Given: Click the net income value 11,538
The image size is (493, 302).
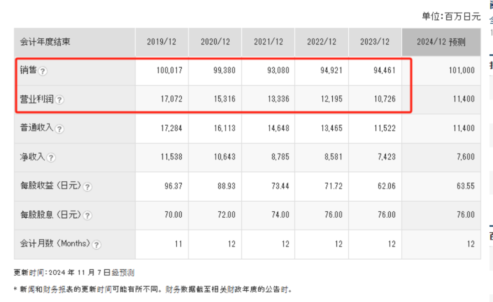Looking at the screenshot, I should pos(171,157).
